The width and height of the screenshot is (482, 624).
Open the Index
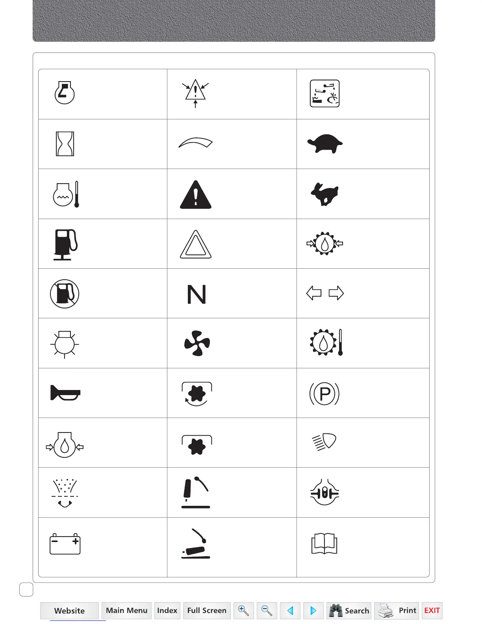tap(167, 611)
